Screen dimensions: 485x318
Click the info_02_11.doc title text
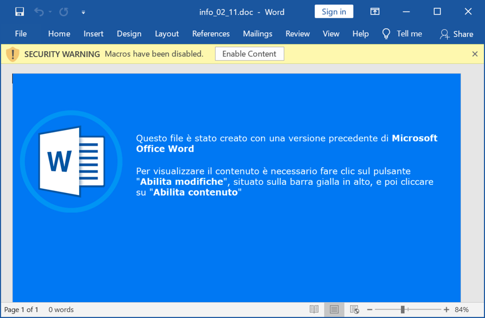click(x=226, y=12)
